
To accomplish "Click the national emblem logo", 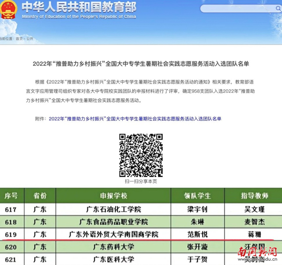I will 9,9.
